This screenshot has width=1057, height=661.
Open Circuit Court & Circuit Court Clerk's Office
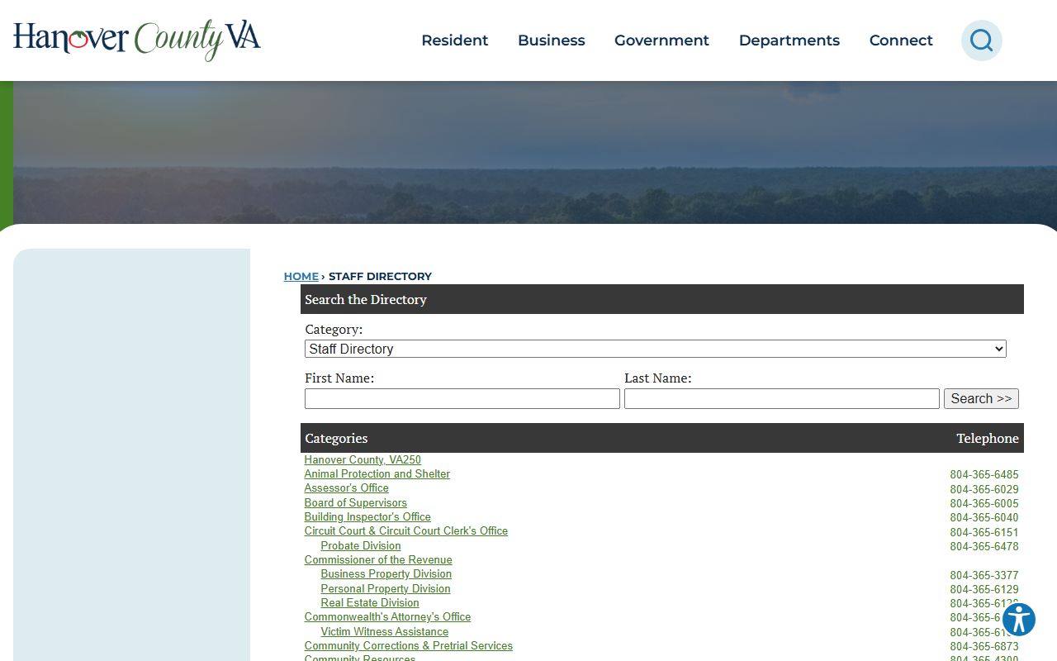[x=406, y=531]
